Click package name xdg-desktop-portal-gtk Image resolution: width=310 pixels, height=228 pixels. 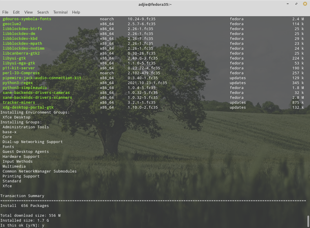[x=28, y=107]
